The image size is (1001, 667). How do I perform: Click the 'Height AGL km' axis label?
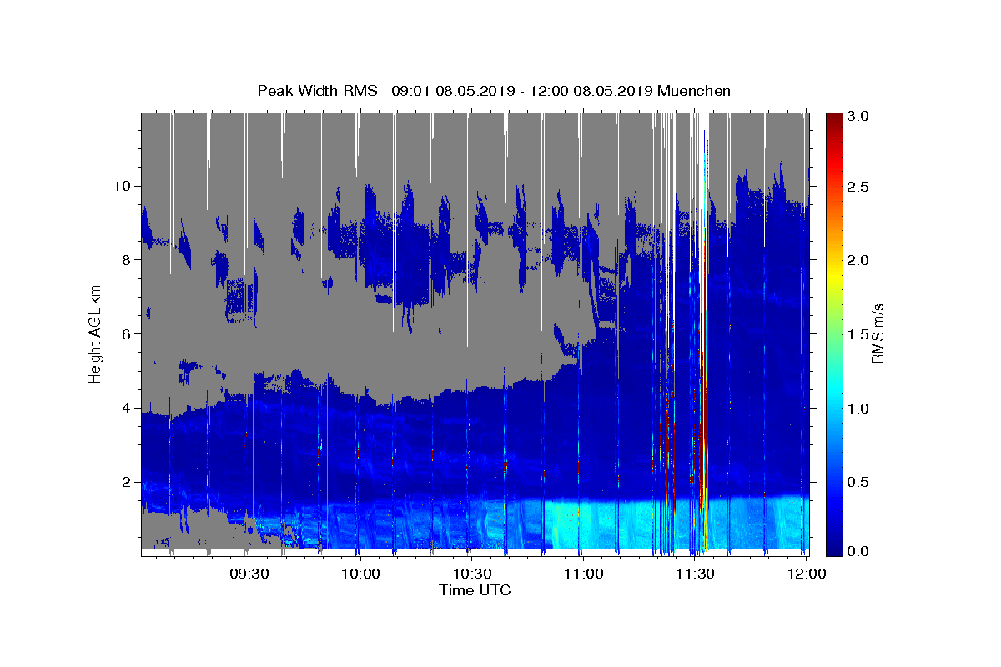tap(95, 333)
